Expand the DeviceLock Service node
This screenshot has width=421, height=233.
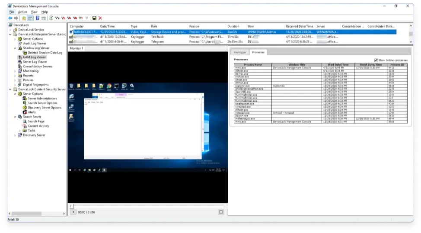[x=10, y=30]
